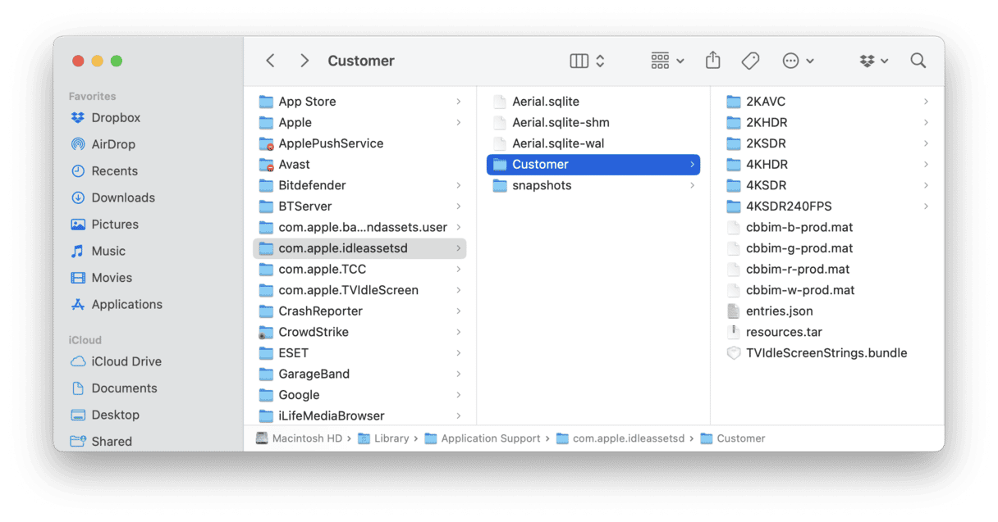998x522 pixels.
Task: Select the 4KSDR240FPS folder
Action: pyautogui.click(x=788, y=207)
